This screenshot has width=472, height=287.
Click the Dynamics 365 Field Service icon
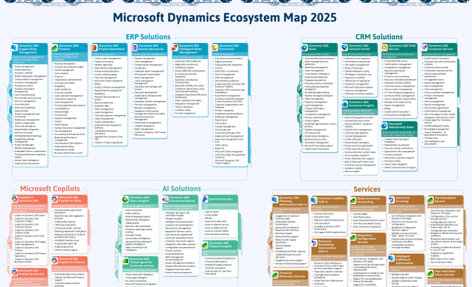pos(384,48)
